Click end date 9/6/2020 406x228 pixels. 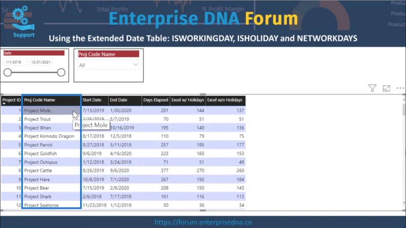[x=119, y=171]
